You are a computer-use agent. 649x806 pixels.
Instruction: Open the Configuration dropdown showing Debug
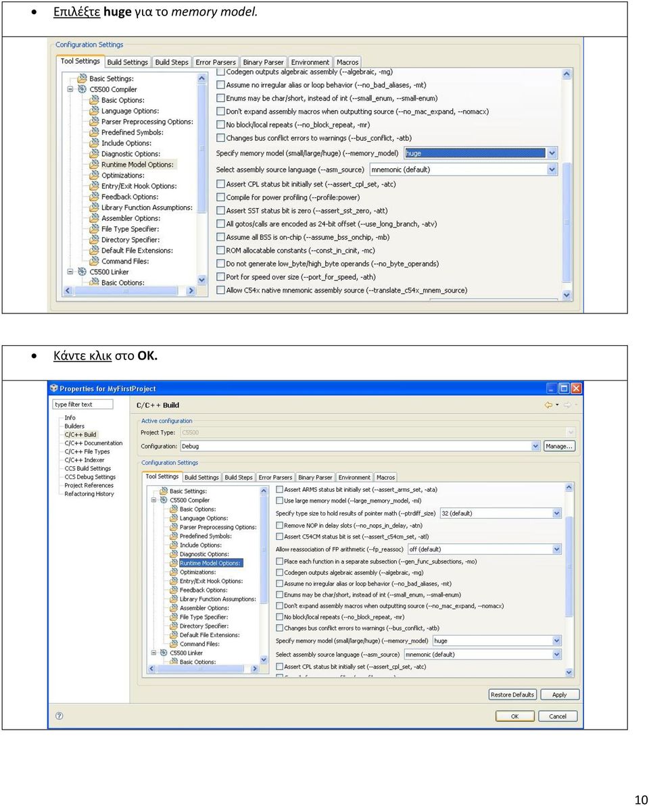(535, 446)
